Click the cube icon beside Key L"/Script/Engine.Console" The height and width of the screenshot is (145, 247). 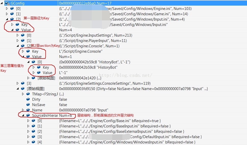pyautogui.click(x=28, y=51)
